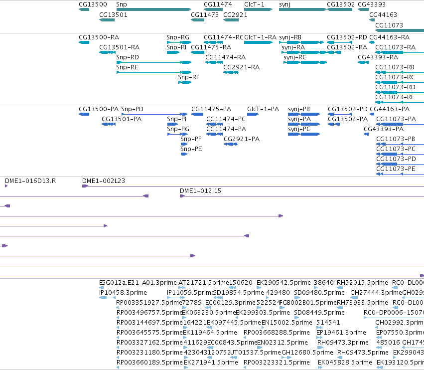The image size is (424, 370).
Task: Open BAC clone DME1-016D13.R
Action: point(30,181)
